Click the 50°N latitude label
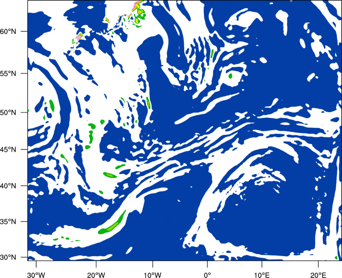Screen dimensions: 342x278 tap(8, 112)
